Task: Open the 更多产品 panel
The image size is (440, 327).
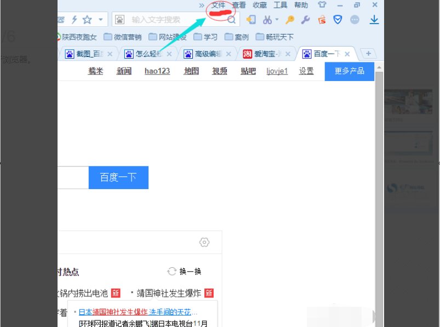Action: click(349, 71)
